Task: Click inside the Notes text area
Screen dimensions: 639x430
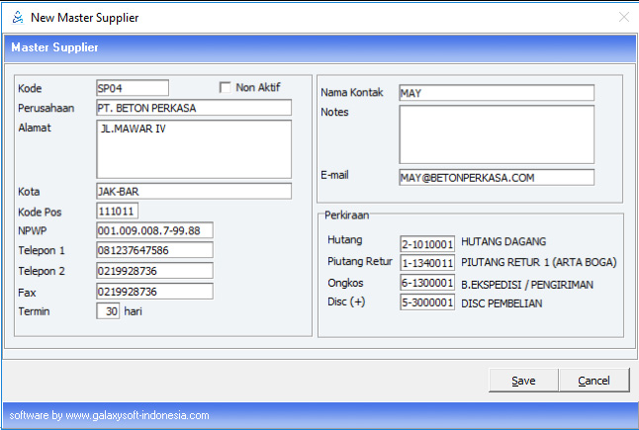Action: [x=496, y=133]
